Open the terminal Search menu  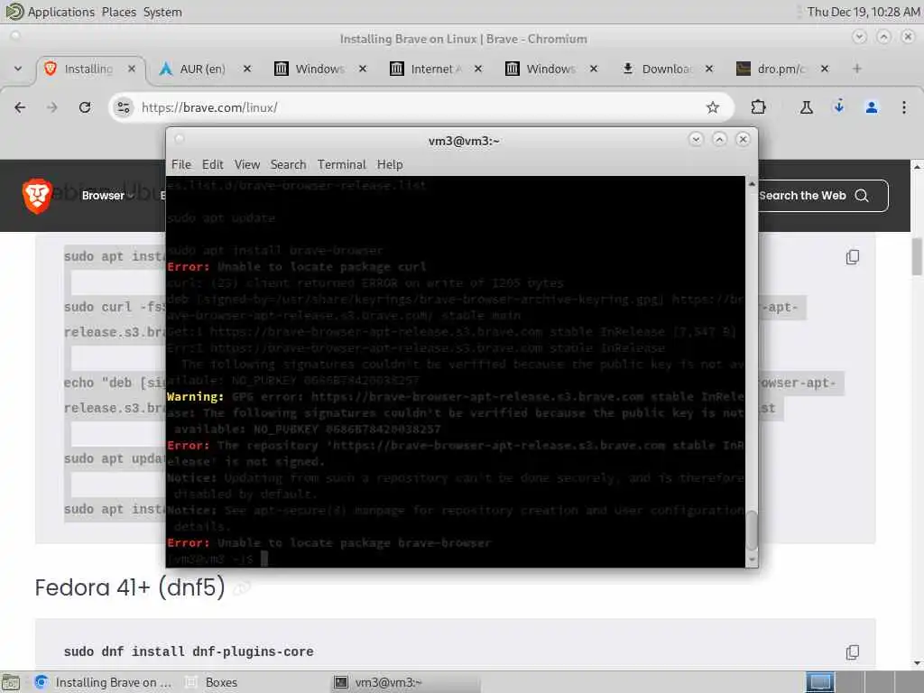pos(288,164)
